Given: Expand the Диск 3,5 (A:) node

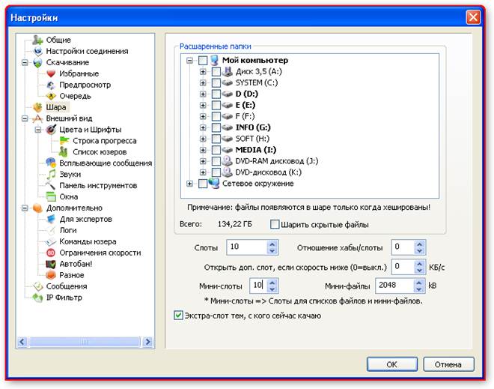Looking at the screenshot, I should (x=203, y=72).
